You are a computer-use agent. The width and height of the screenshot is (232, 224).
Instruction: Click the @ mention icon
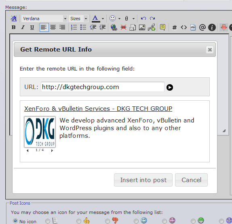click(202, 27)
